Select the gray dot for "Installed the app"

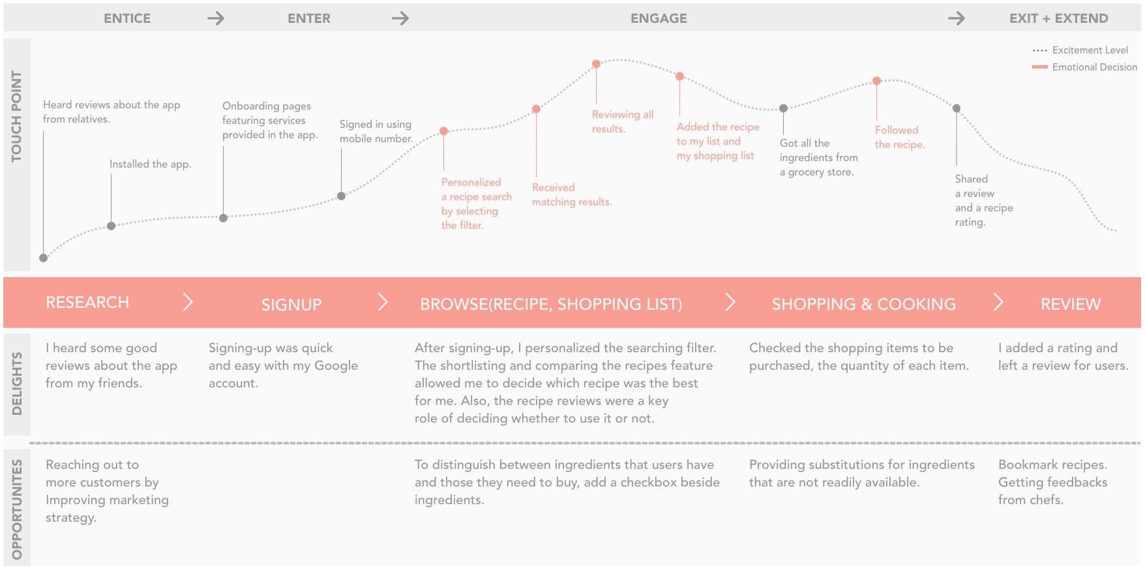(x=111, y=226)
